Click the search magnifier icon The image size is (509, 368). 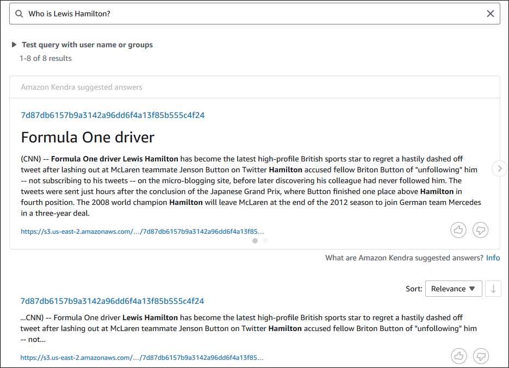[19, 13]
